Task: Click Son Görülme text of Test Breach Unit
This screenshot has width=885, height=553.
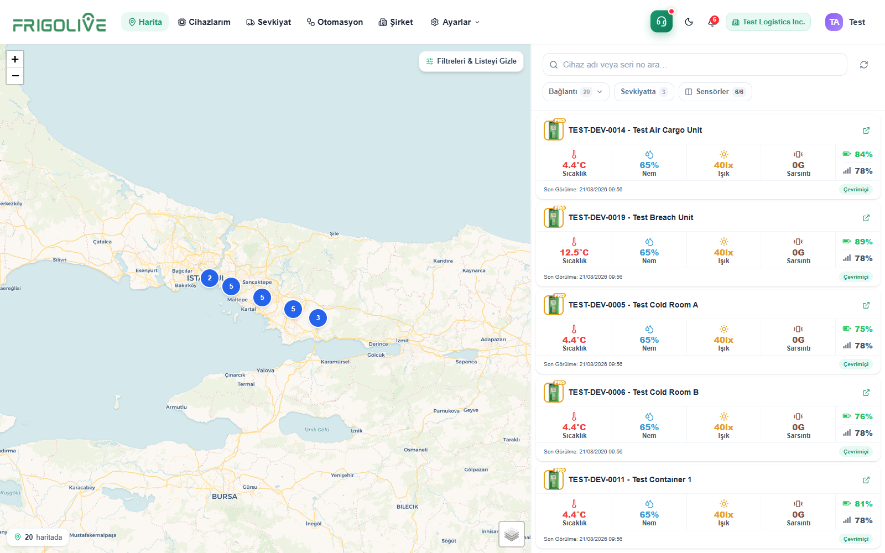Action: pos(583,277)
